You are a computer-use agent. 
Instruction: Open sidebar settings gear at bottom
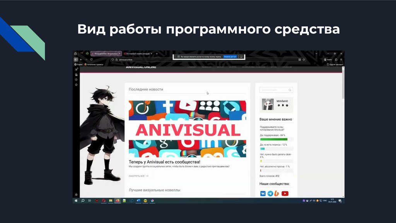pyautogui.click(x=76, y=195)
